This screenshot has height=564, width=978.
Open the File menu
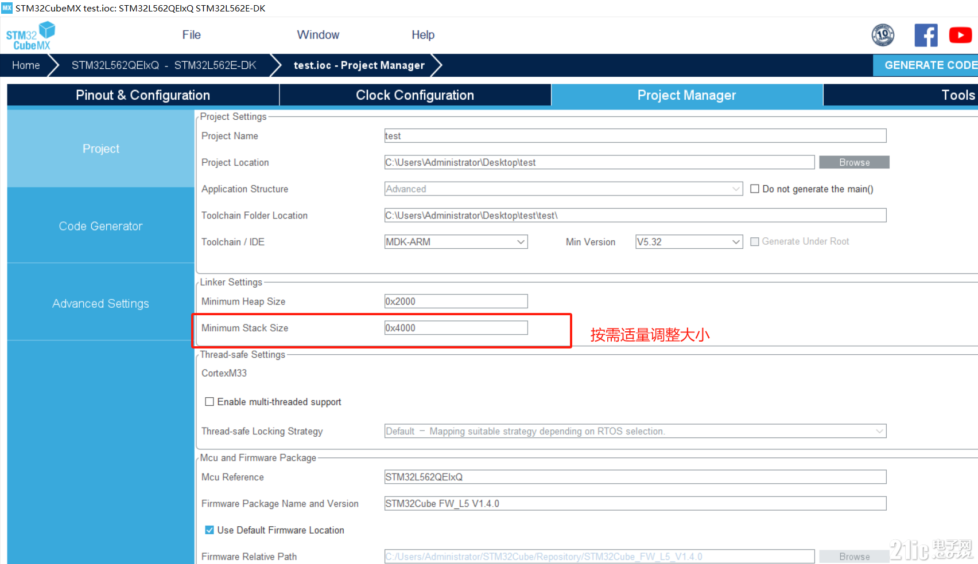click(x=191, y=35)
